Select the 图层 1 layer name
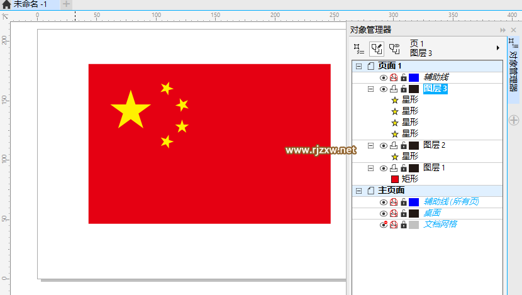The height and width of the screenshot is (295, 522). pyautogui.click(x=434, y=168)
